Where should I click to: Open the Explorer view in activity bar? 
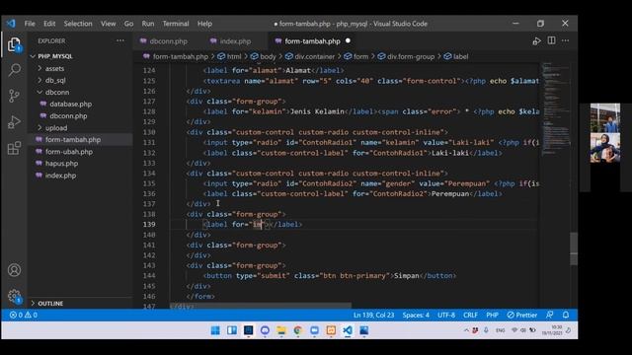coord(14,44)
